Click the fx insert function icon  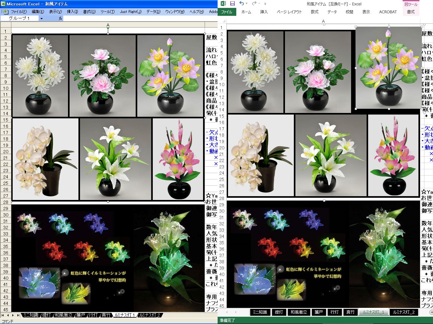[x=60, y=18]
